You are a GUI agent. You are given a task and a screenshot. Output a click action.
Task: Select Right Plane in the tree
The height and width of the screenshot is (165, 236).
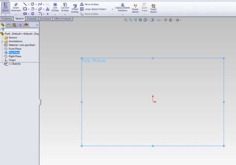(x=13, y=56)
